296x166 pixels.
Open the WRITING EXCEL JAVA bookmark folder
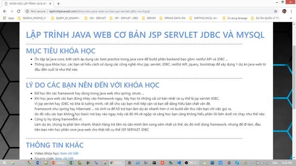(204, 18)
